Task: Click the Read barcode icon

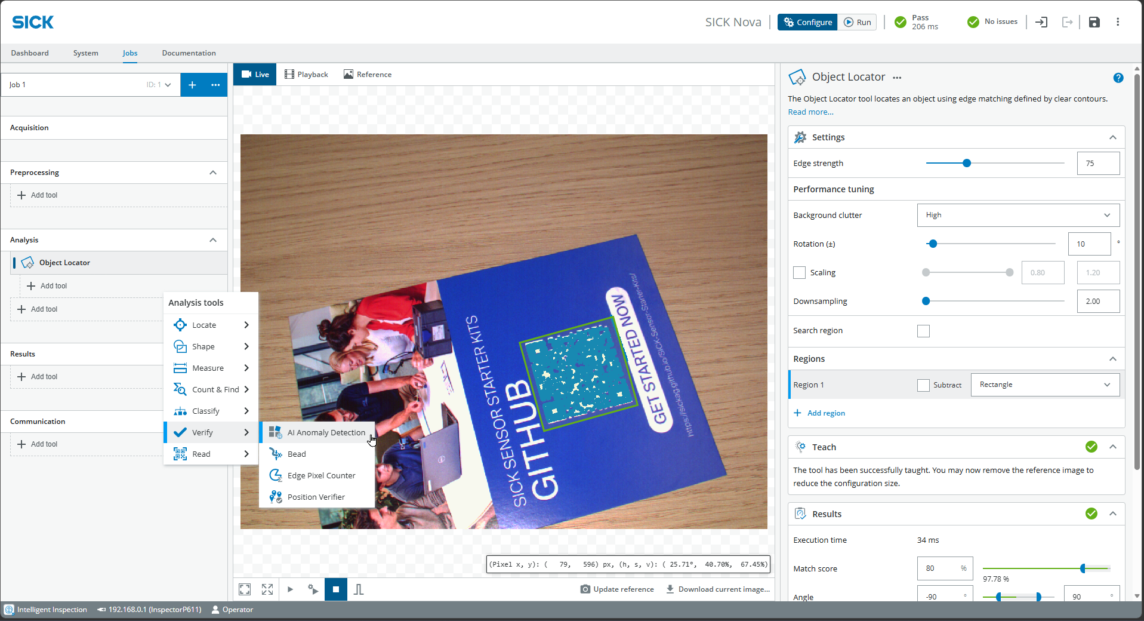Action: 180,454
